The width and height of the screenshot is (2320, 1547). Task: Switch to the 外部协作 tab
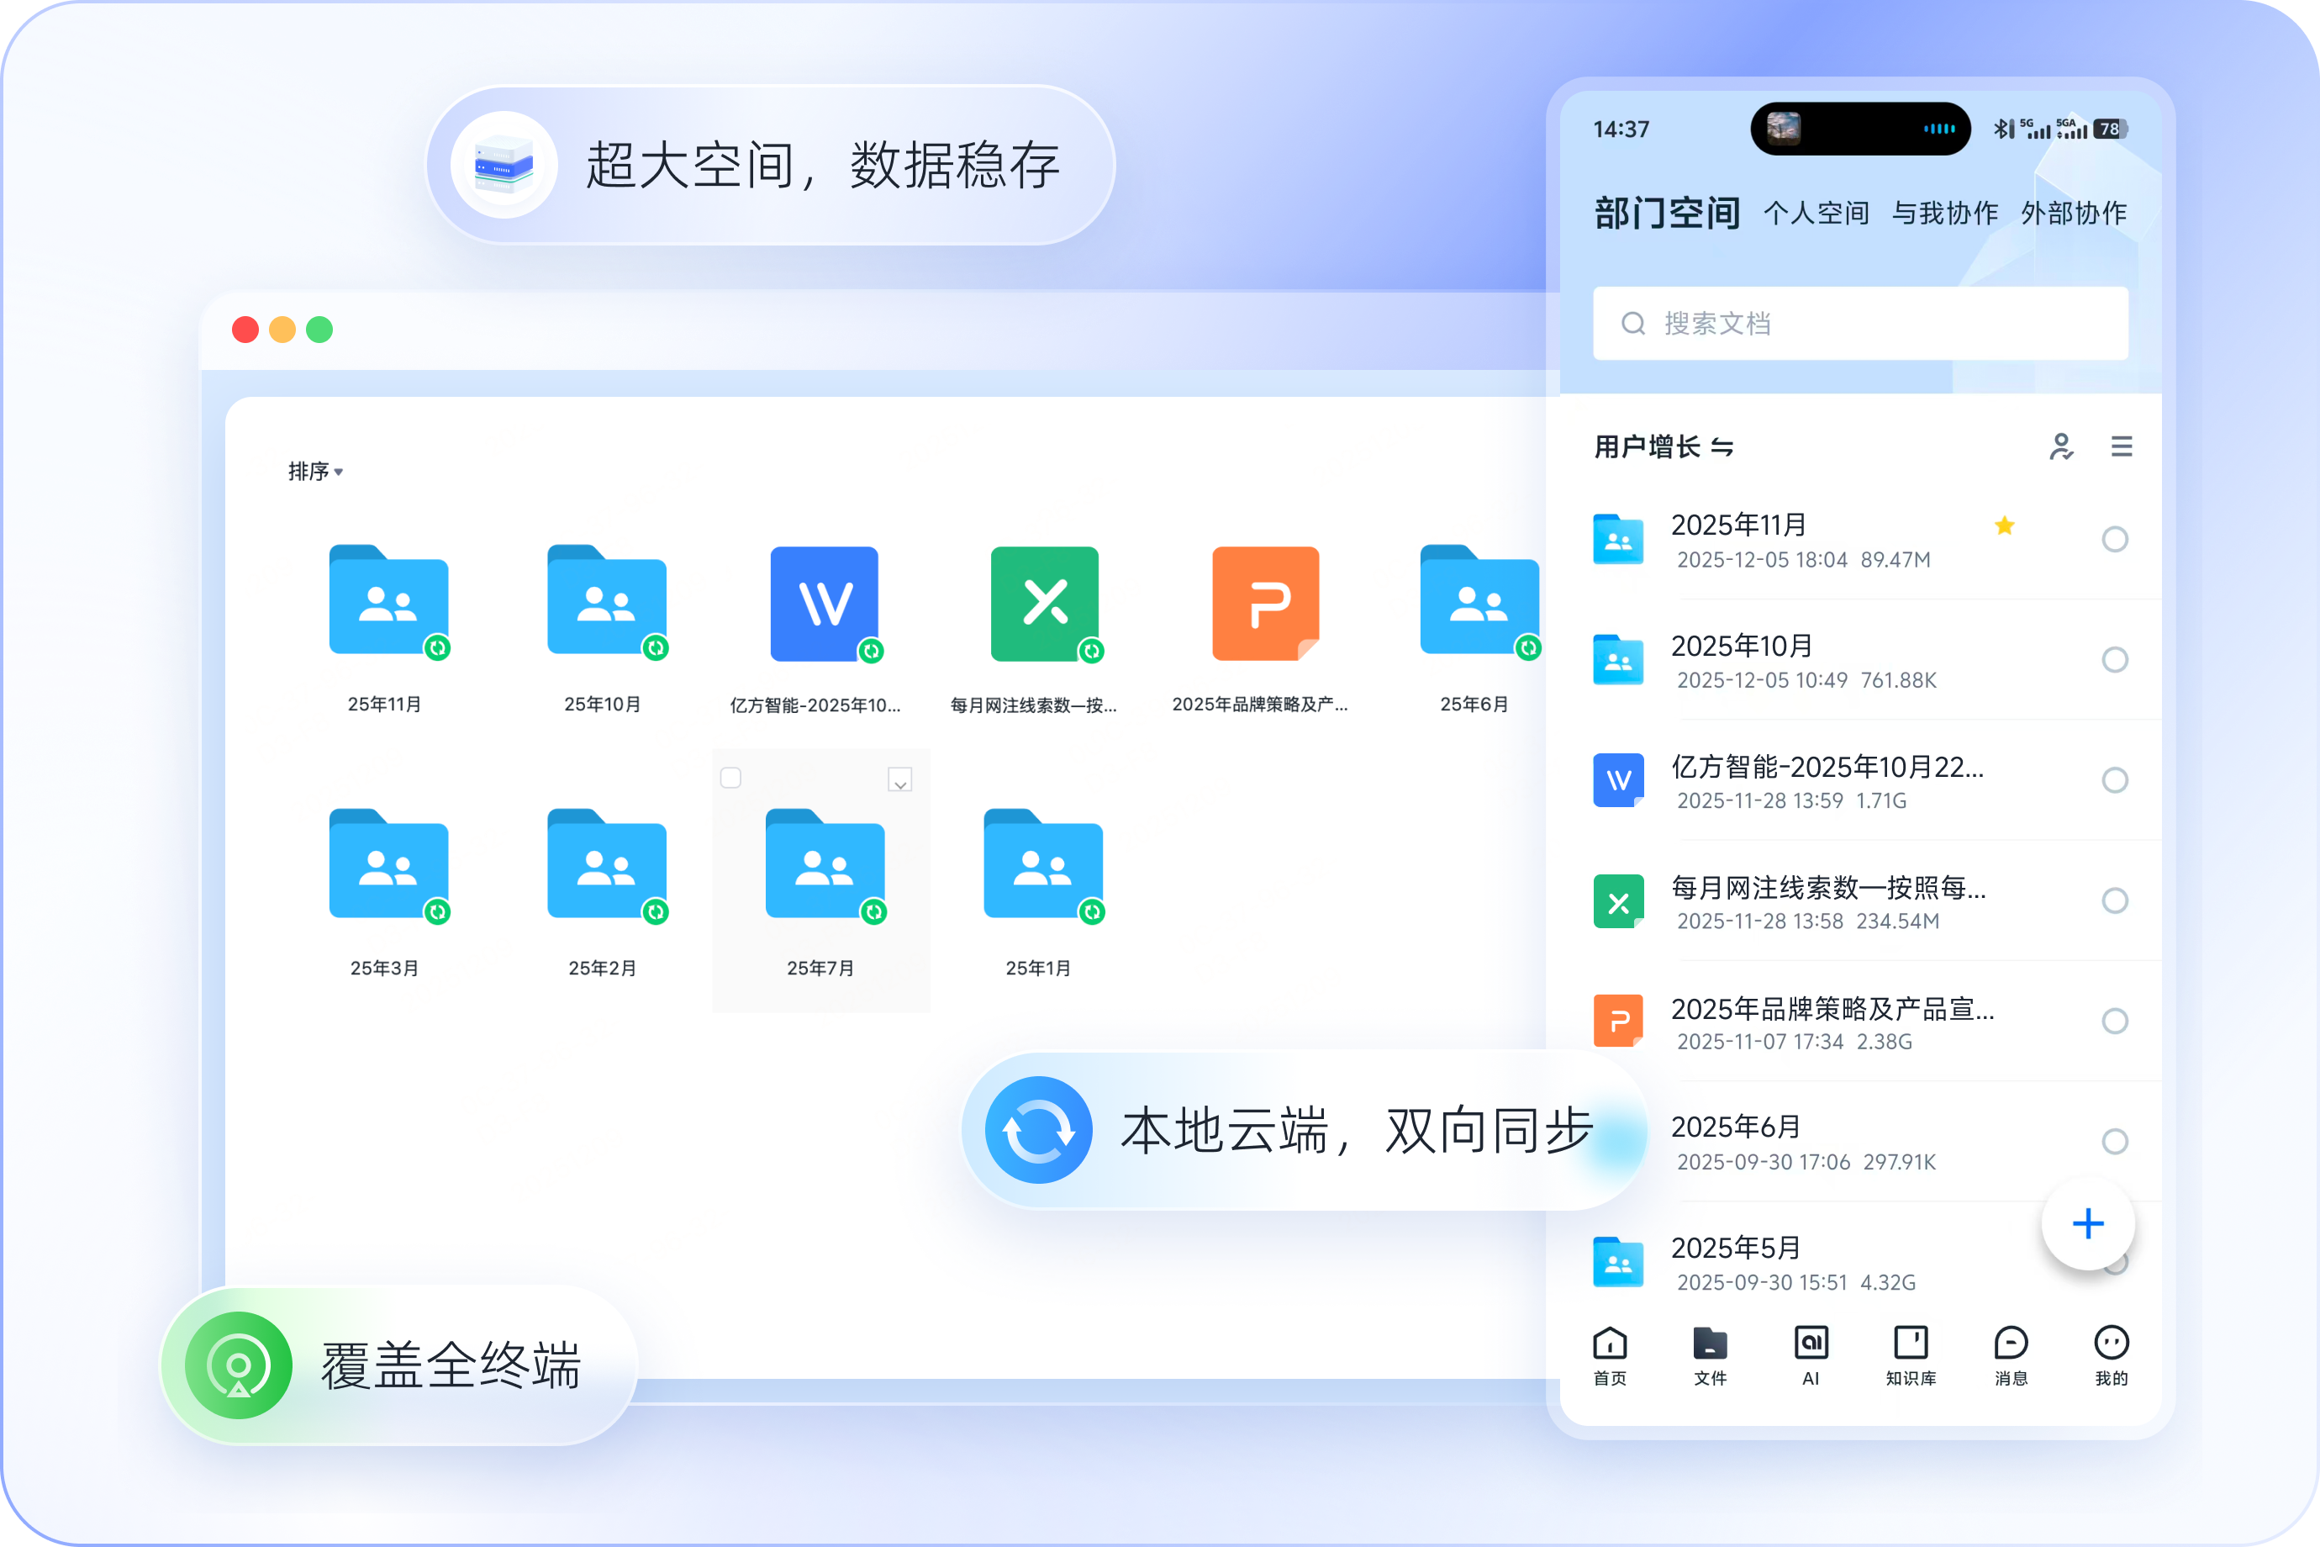tap(2074, 213)
